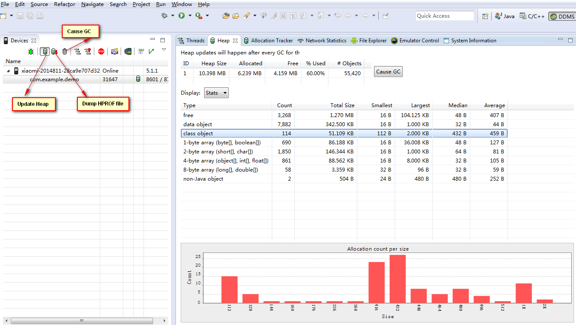The width and height of the screenshot is (576, 325).
Task: Open the Debug configurations dropdown arrow
Action: [x=173, y=16]
